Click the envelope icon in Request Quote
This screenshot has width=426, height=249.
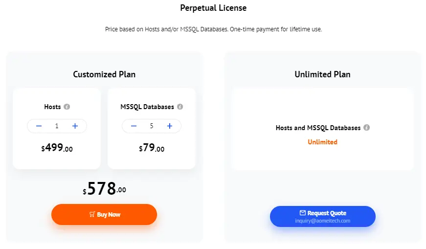coord(303,213)
